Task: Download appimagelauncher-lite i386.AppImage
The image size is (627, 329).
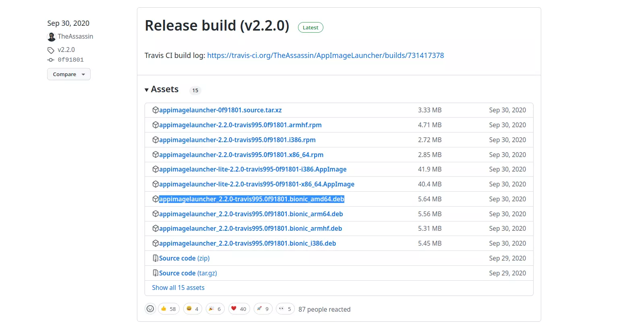Action: [x=253, y=169]
